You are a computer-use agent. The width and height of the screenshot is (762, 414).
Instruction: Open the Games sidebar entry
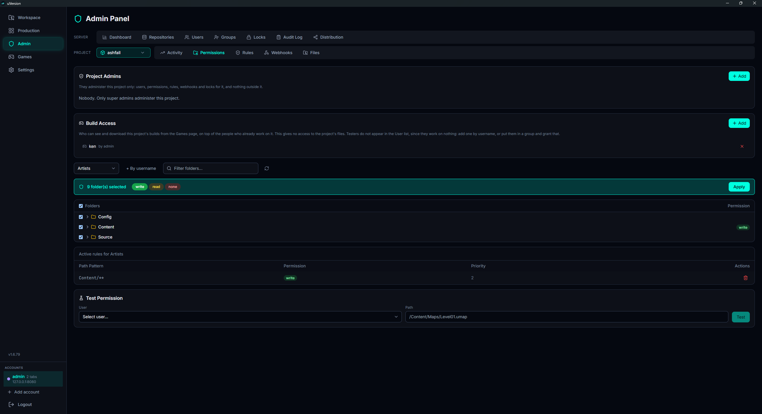[33, 57]
